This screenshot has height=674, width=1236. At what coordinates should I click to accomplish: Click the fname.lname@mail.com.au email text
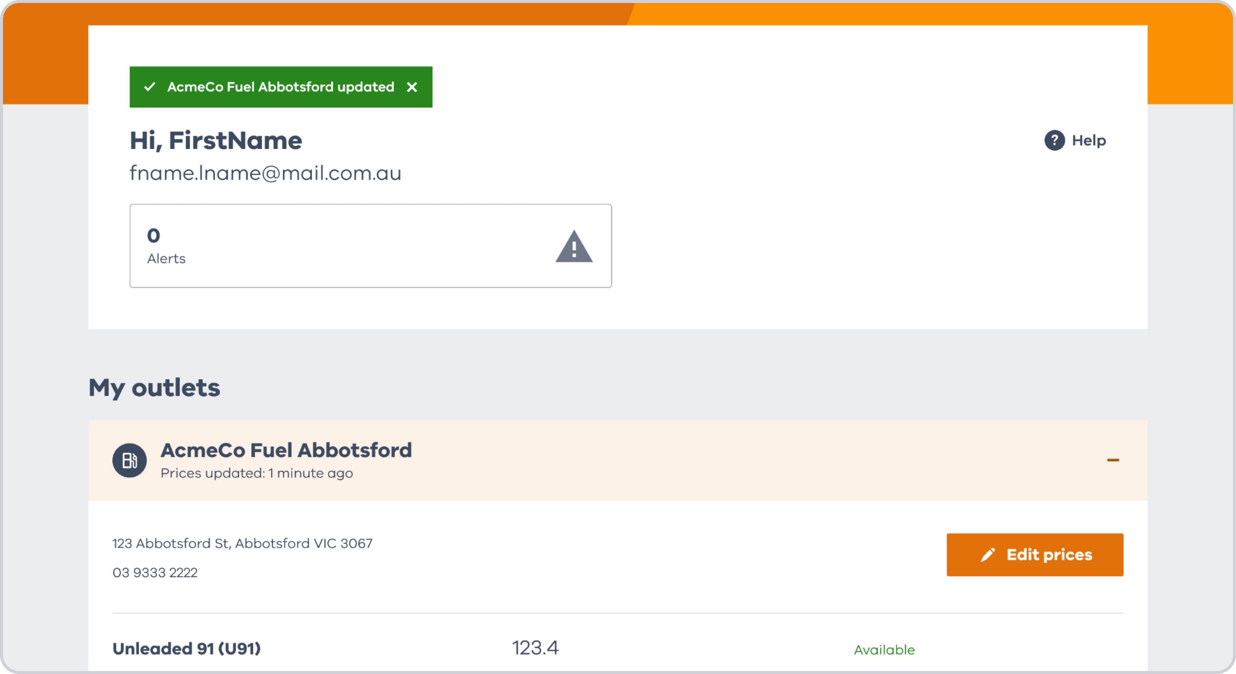265,173
